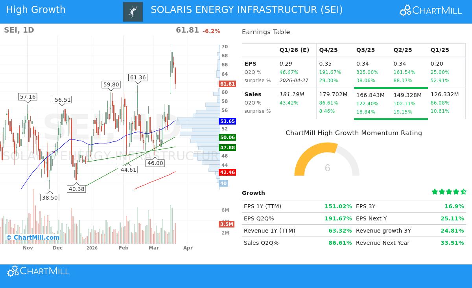Select the Q1/26 (E) column header
The height and width of the screenshot is (288, 472).
click(294, 50)
